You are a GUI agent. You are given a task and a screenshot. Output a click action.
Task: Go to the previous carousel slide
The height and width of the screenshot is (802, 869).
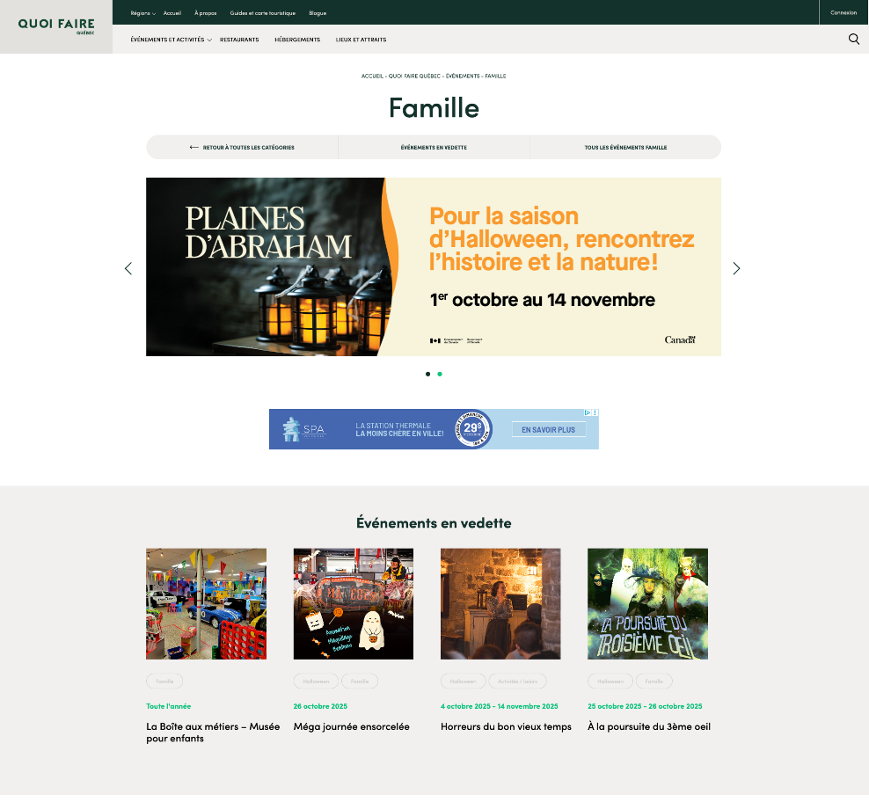point(128,268)
